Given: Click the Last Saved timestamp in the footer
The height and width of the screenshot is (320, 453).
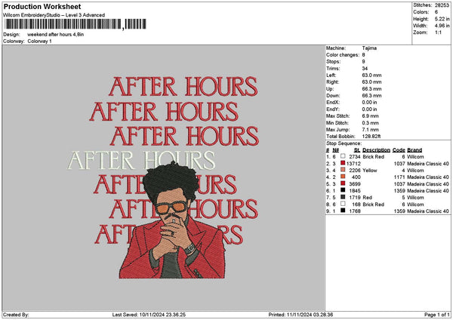Looking at the screenshot, I should (149, 315).
